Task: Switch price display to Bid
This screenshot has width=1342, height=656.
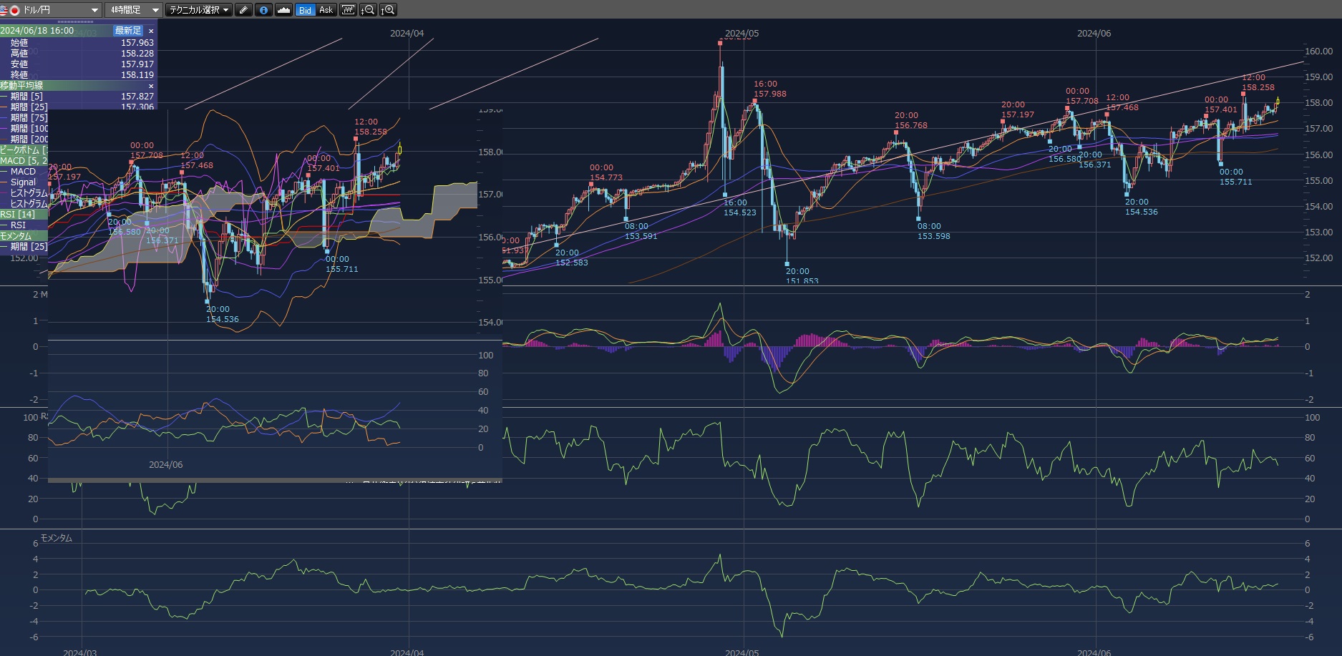Action: (x=306, y=10)
